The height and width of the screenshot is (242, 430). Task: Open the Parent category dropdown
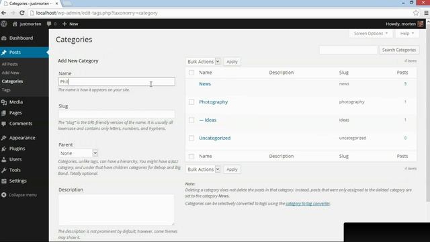[78, 153]
